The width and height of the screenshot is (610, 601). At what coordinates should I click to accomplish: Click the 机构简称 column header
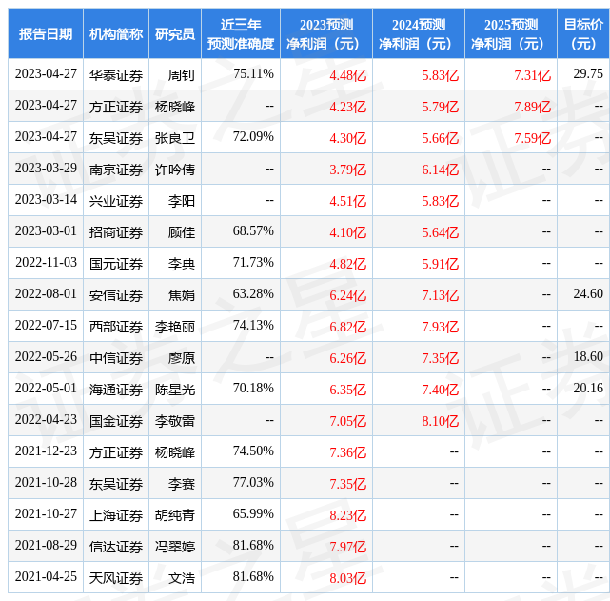tap(116, 33)
